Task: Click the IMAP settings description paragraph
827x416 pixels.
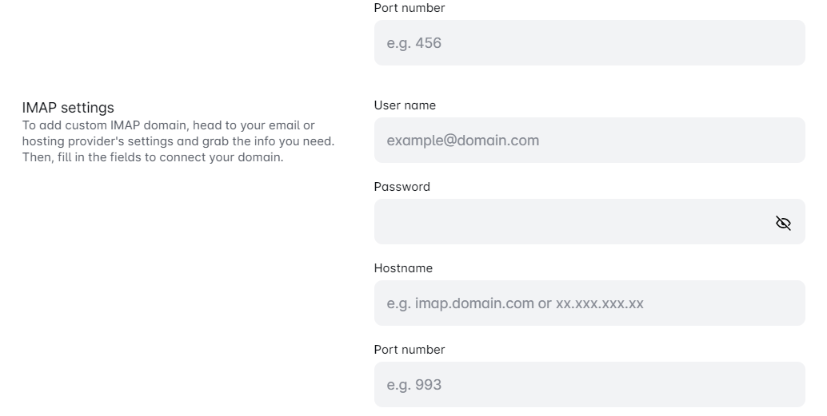Action: pos(178,141)
